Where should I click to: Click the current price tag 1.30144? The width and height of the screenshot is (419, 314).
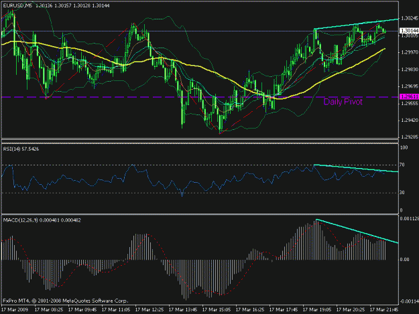tap(409, 31)
